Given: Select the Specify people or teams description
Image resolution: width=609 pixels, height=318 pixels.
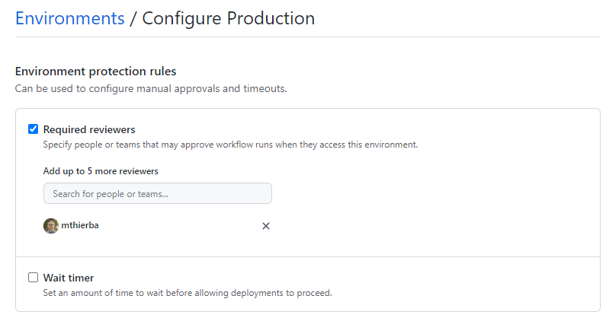Looking at the screenshot, I should click(x=230, y=145).
